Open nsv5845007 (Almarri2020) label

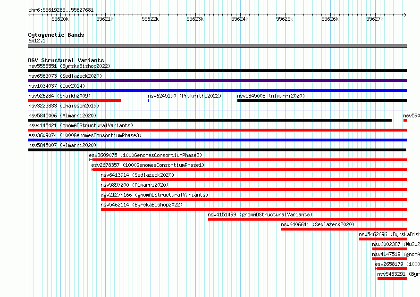point(62,145)
